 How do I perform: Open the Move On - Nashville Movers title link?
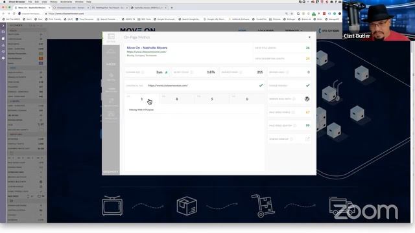pos(147,48)
